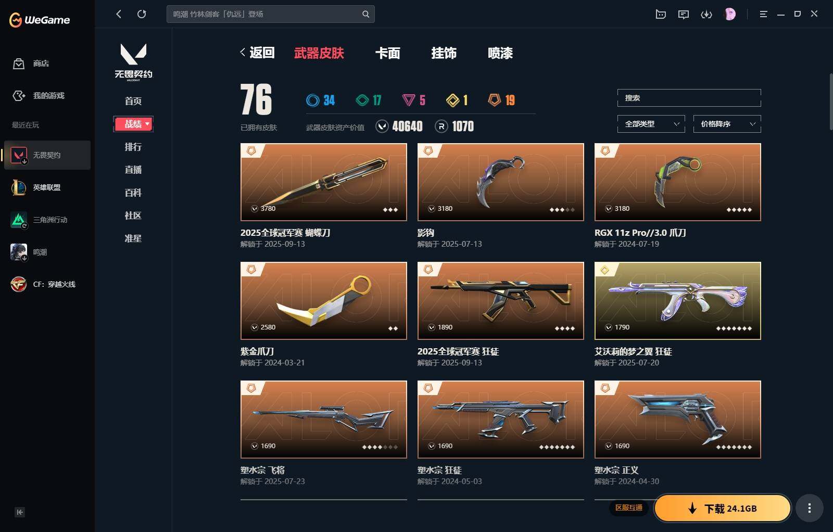Collapse the left sidebar with arrow icon

coord(20,512)
